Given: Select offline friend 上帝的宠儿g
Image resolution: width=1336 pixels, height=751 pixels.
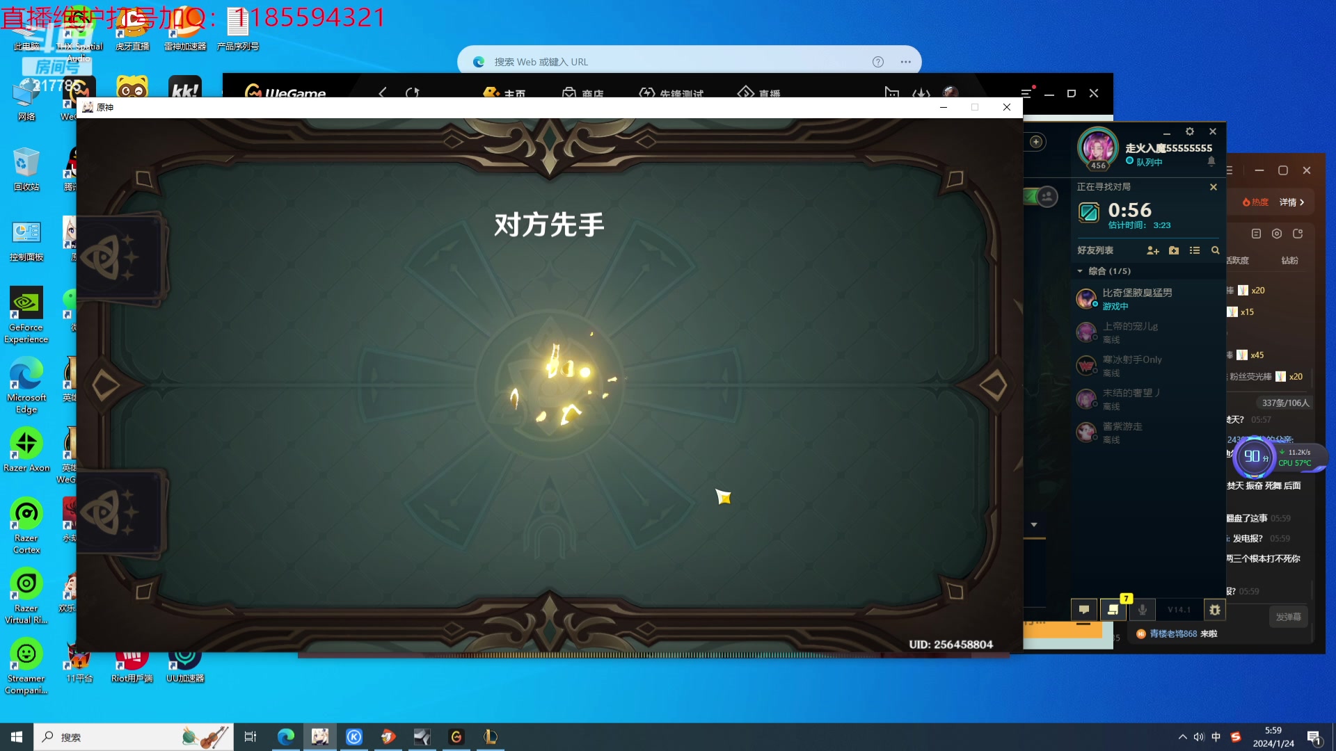Looking at the screenshot, I should click(x=1148, y=332).
